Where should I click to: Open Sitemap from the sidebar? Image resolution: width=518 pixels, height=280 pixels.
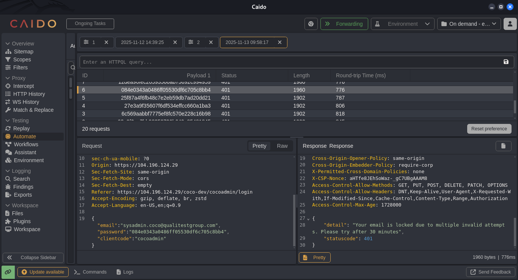[x=24, y=52]
